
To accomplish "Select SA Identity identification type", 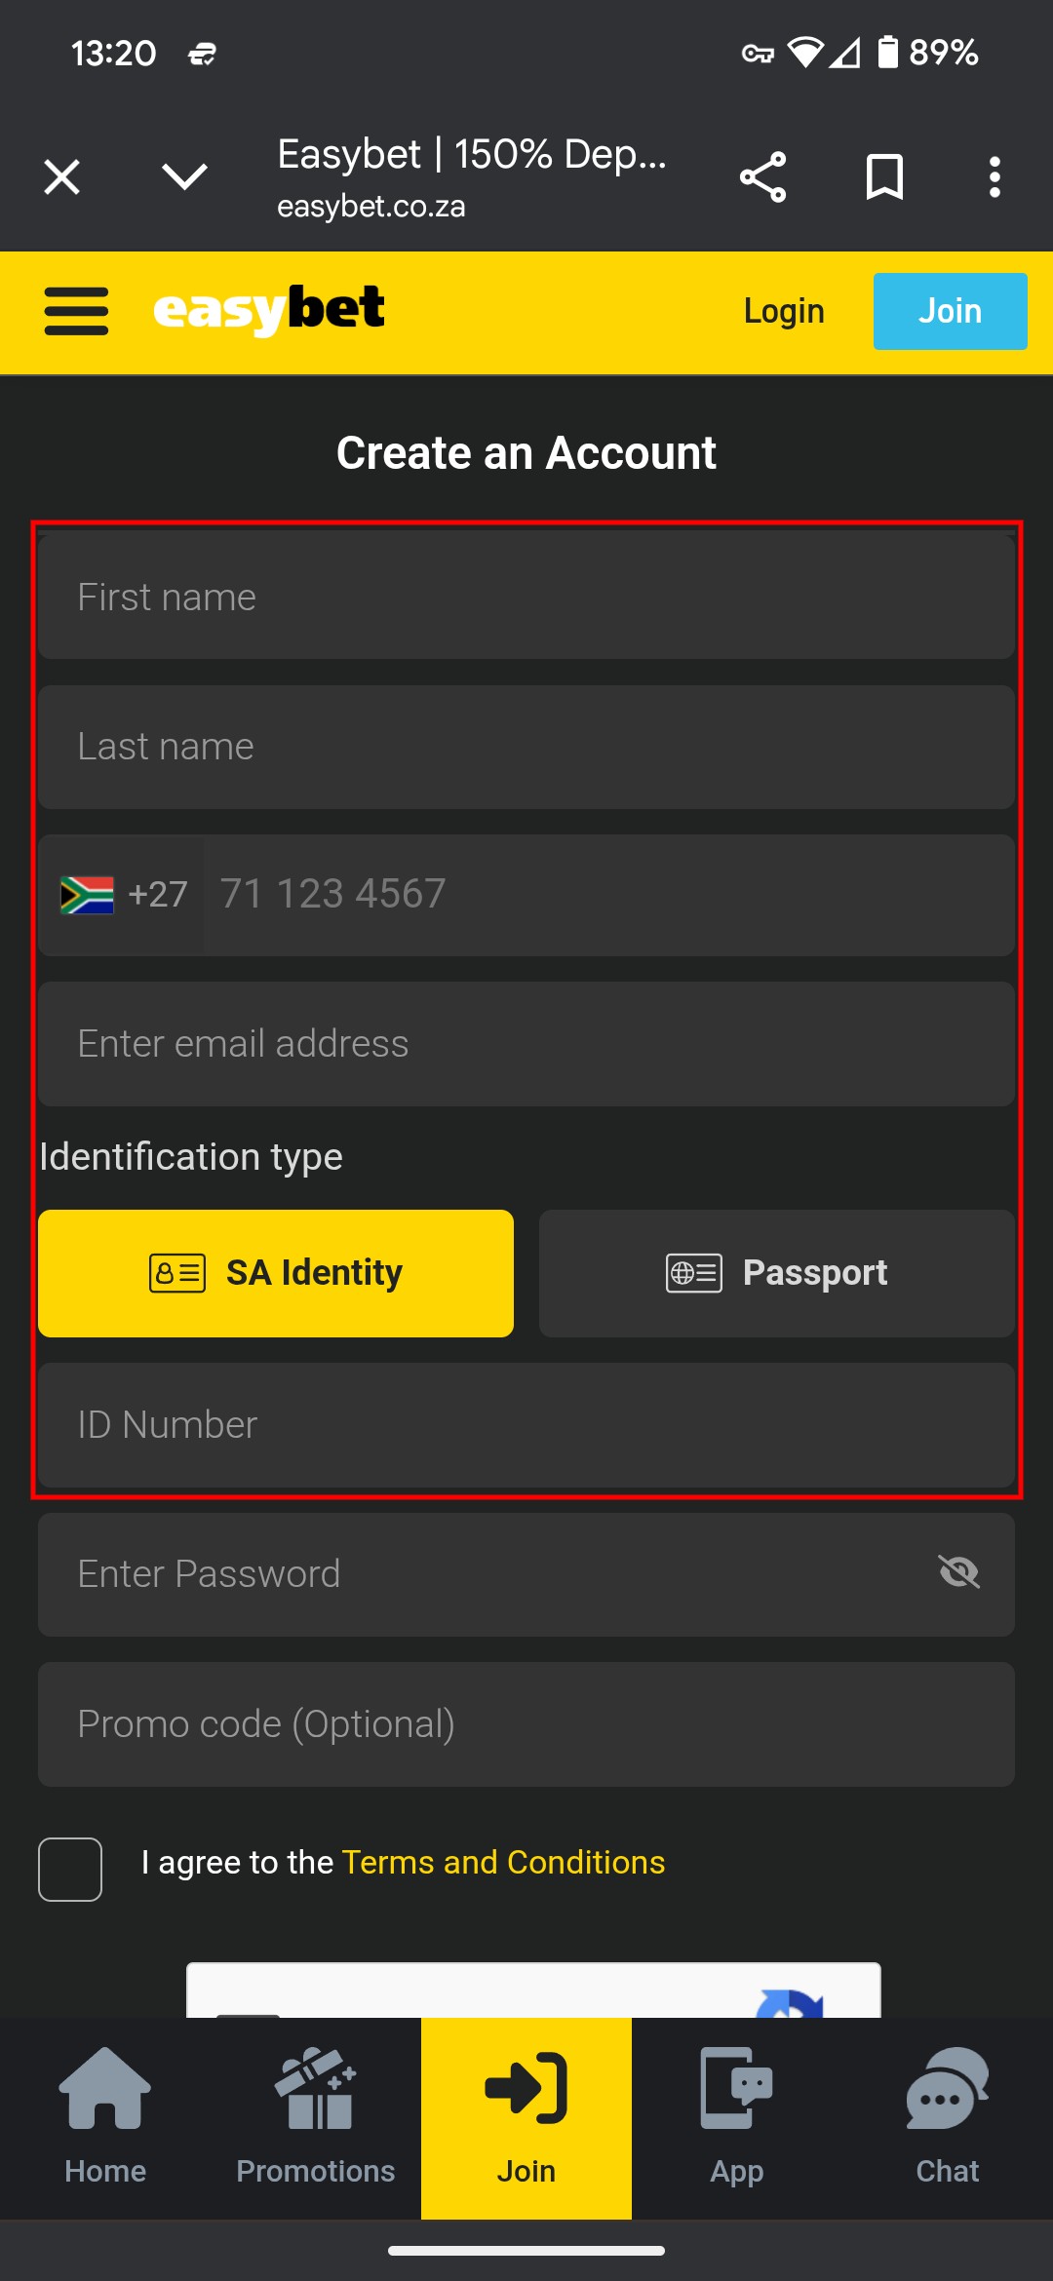I will coord(276,1273).
